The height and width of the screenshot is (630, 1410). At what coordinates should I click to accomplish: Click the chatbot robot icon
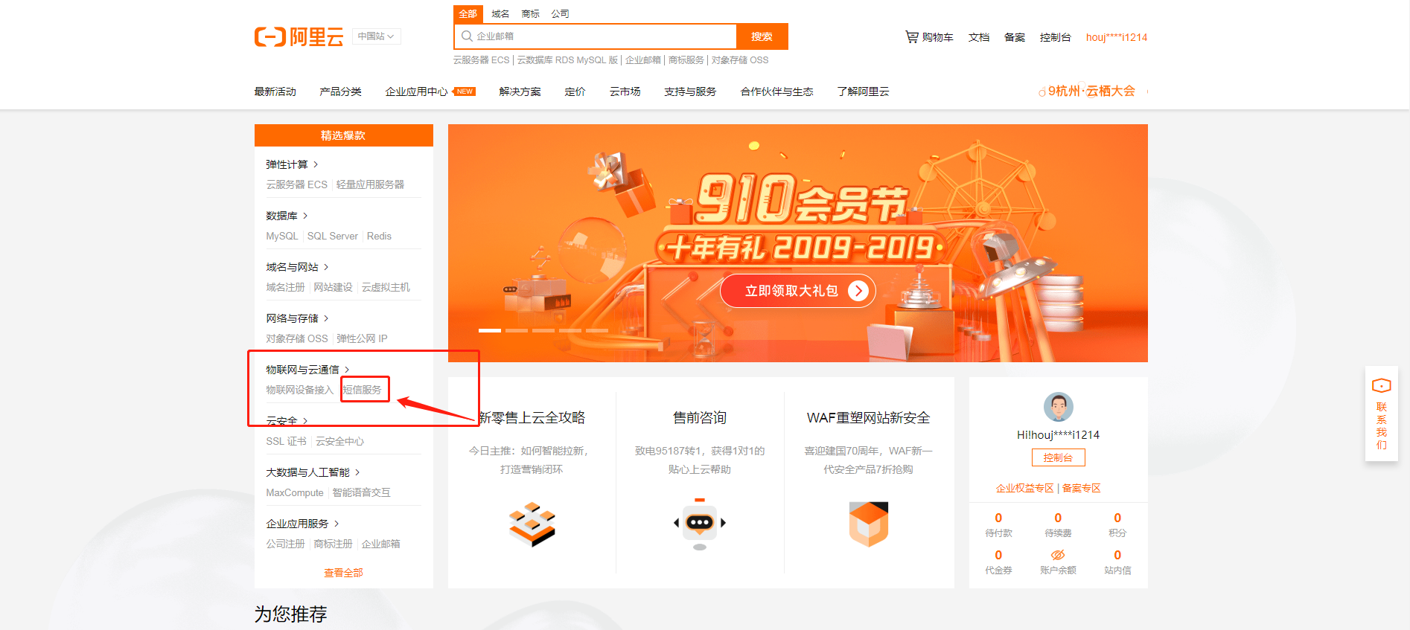coord(700,525)
